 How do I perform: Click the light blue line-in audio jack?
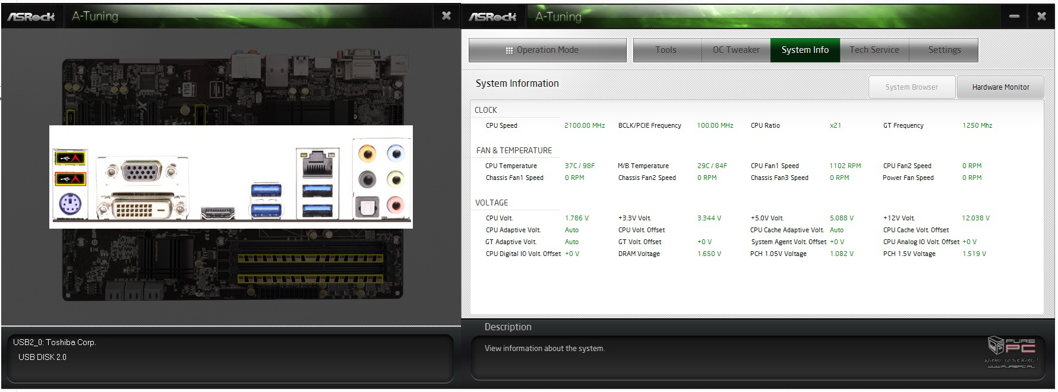[395, 154]
